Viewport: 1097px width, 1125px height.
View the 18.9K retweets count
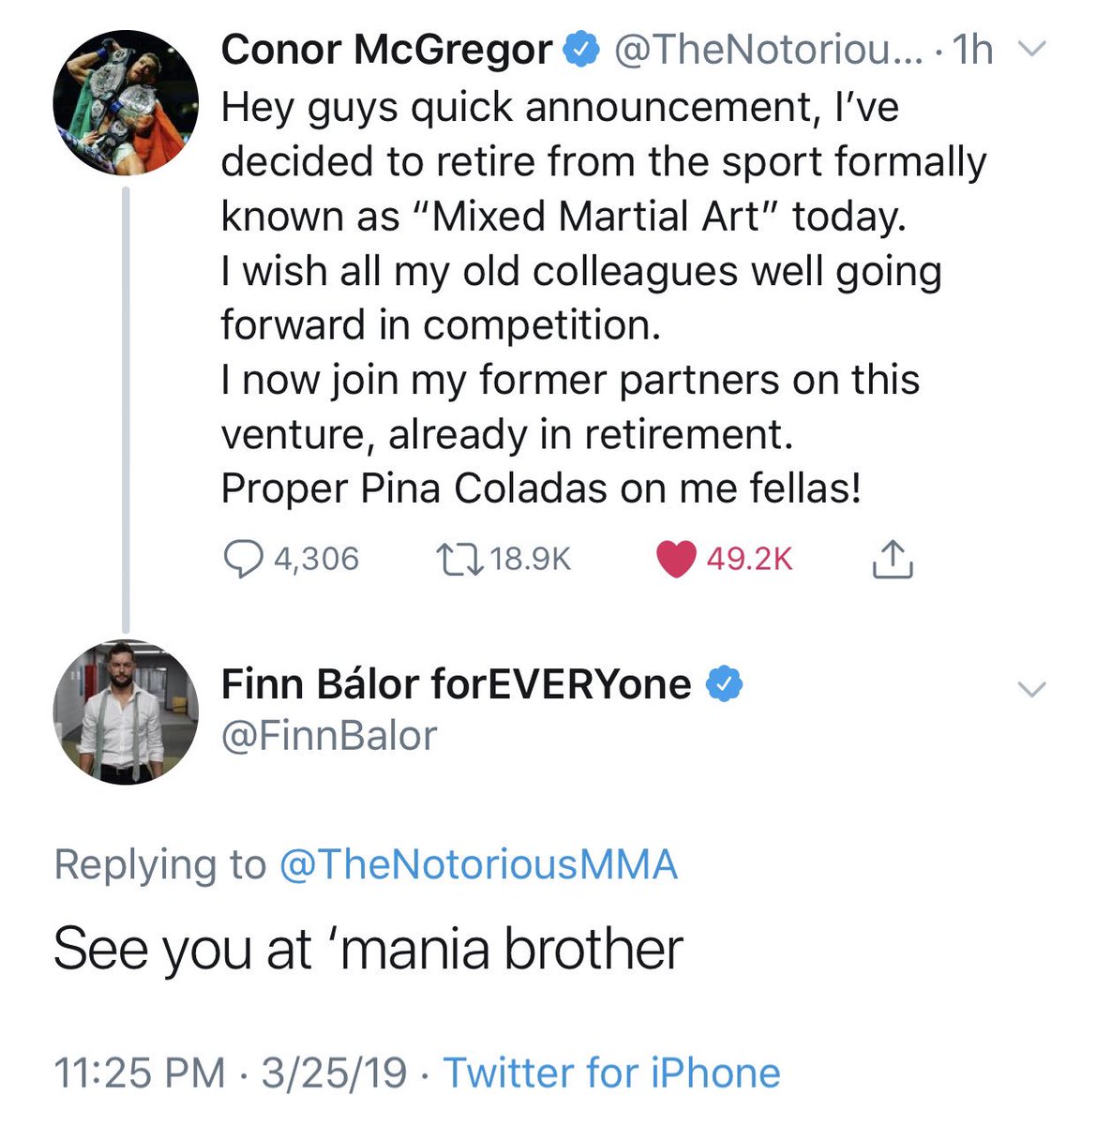point(530,560)
